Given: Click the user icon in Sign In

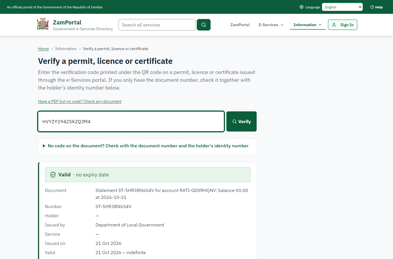Looking at the screenshot, I should 334,25.
